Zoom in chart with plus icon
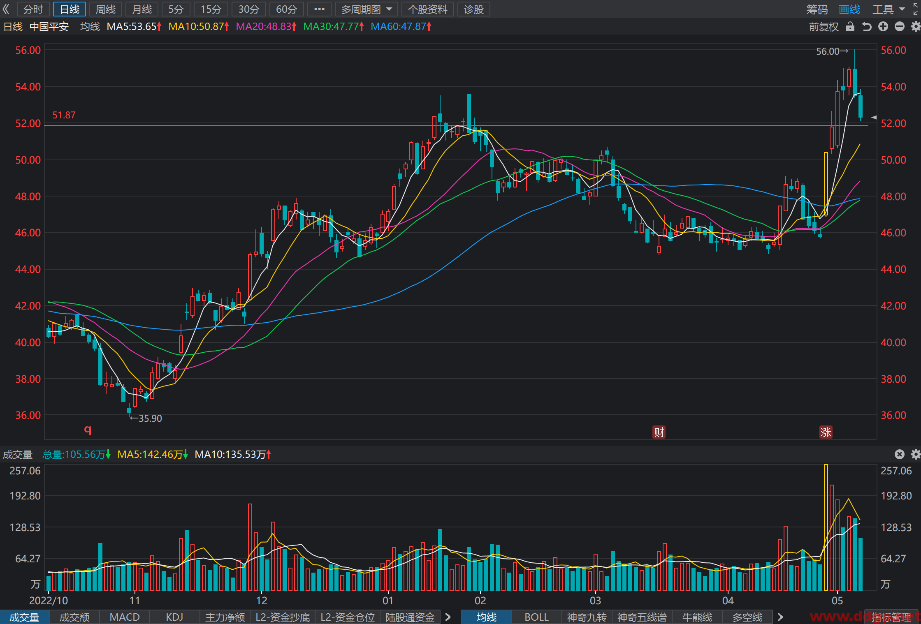Image resolution: width=921 pixels, height=624 pixels. click(883, 27)
